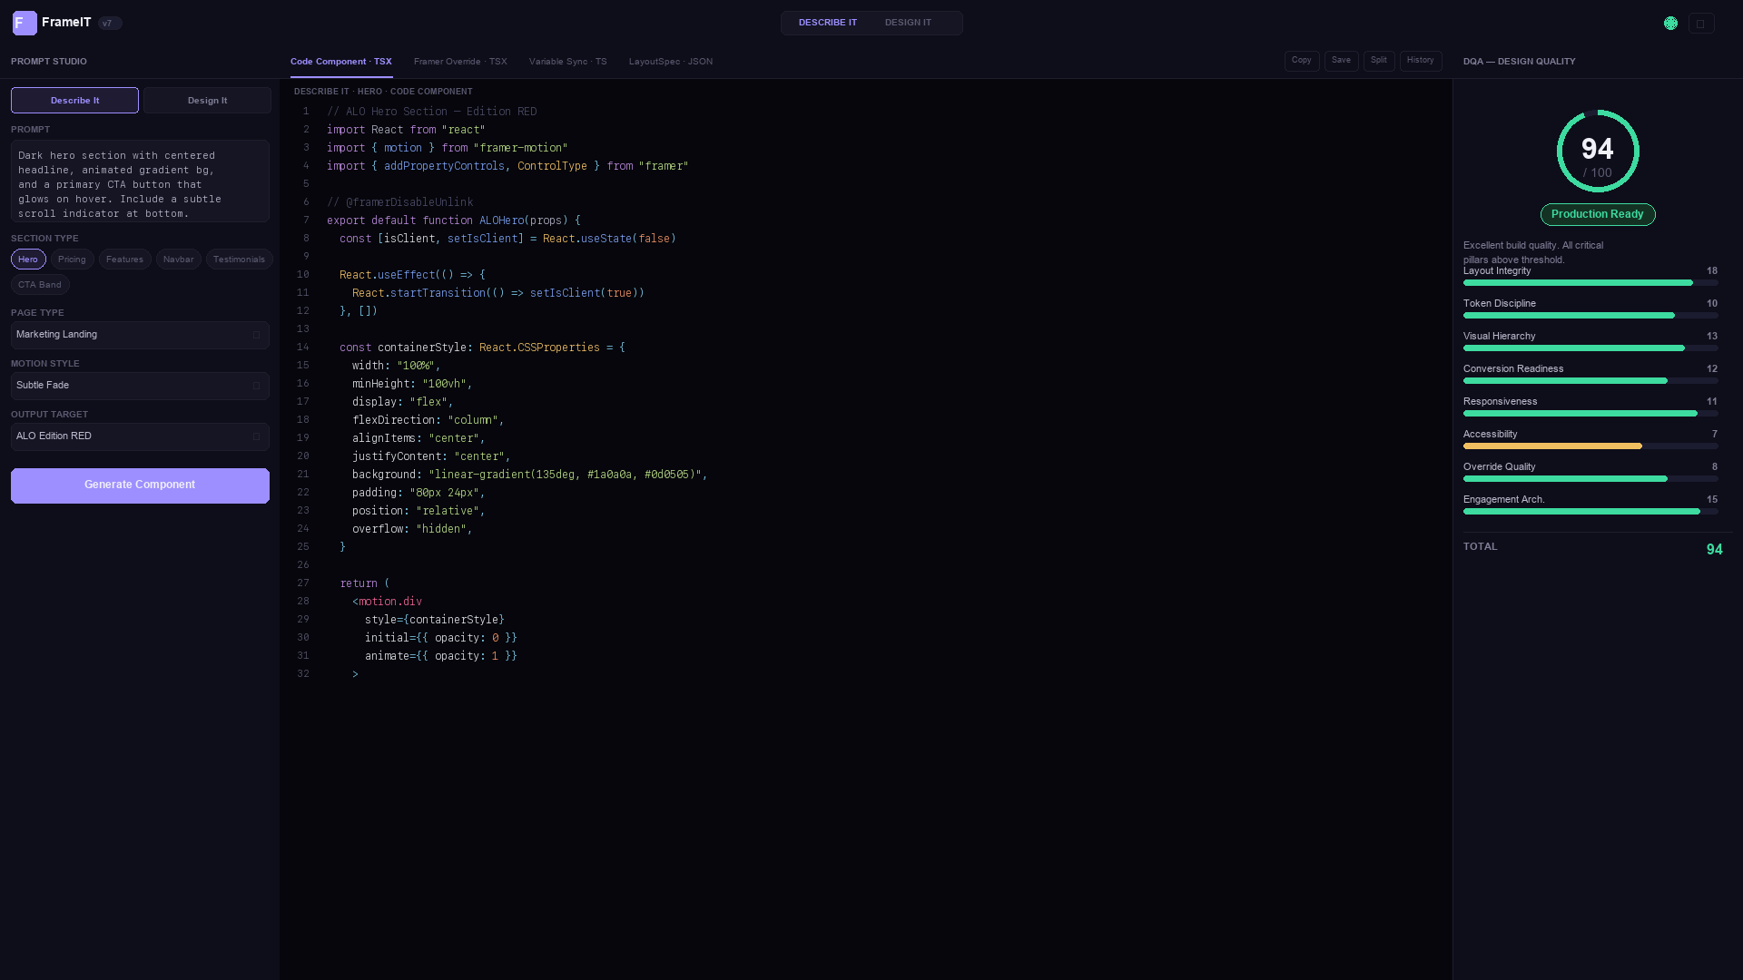Screen dimensions: 1743x980
Task: Click the green status indicator dot
Action: point(1670,24)
